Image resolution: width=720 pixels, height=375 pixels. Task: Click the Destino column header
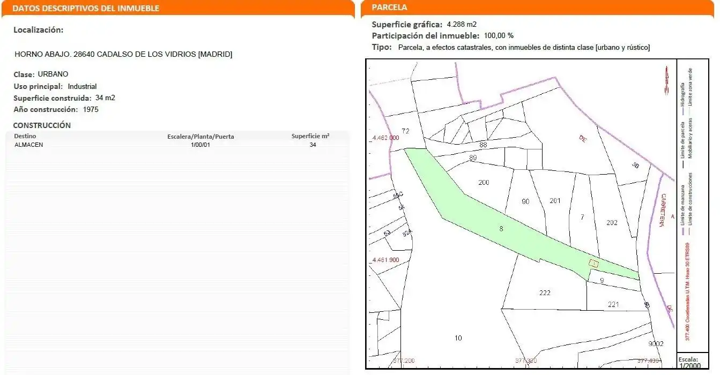(x=25, y=136)
